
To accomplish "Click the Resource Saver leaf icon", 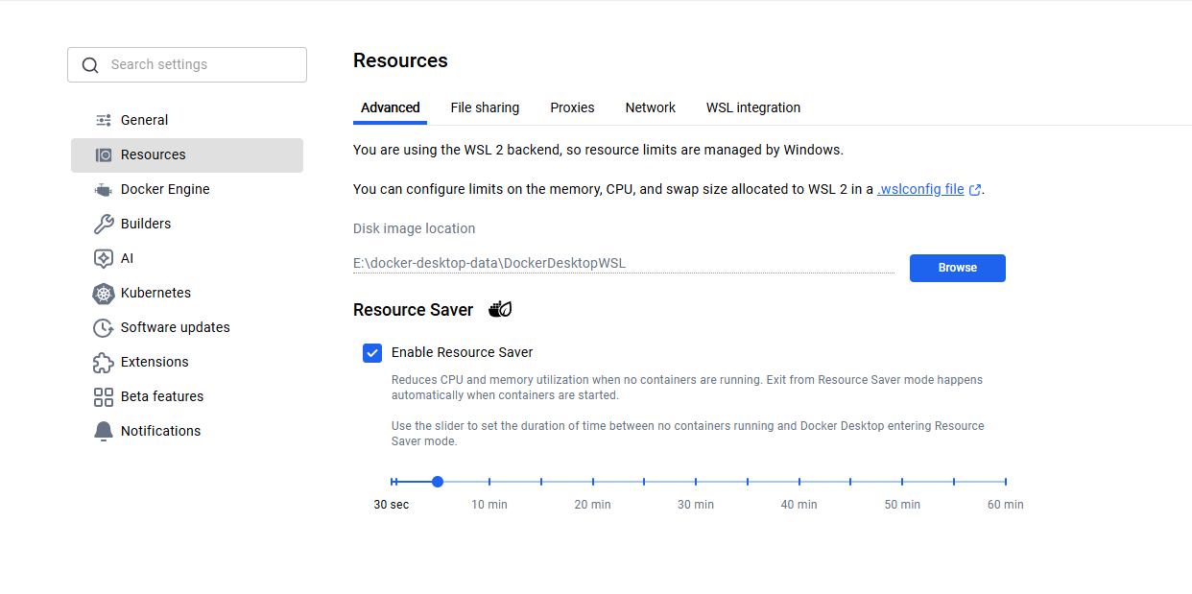I will click(500, 309).
